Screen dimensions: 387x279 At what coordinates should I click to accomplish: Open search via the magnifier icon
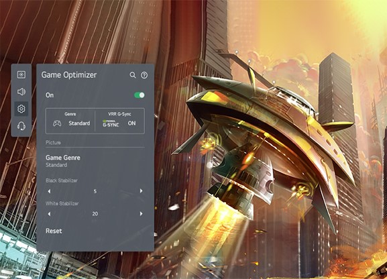point(133,75)
